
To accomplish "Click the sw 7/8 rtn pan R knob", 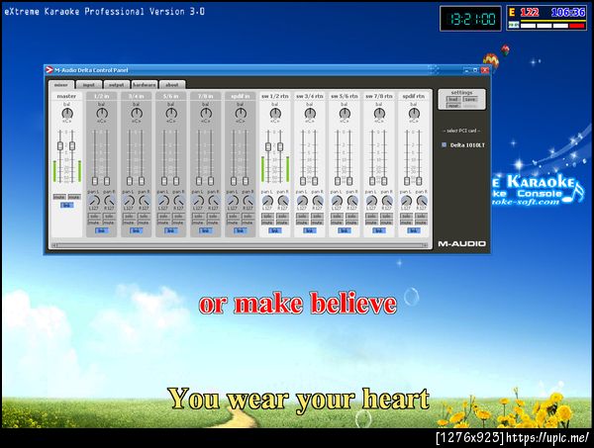I will [387, 201].
